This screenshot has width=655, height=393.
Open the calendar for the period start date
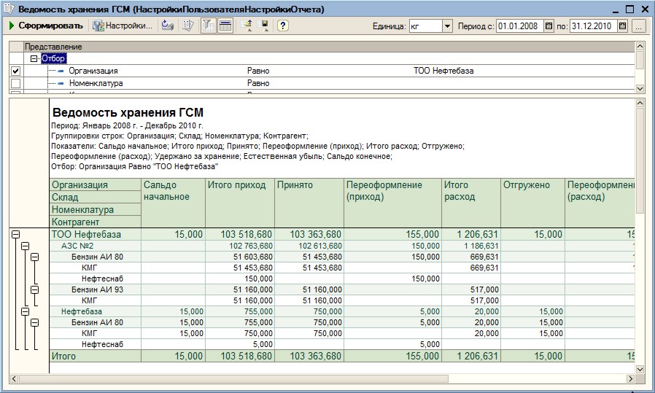(x=549, y=26)
